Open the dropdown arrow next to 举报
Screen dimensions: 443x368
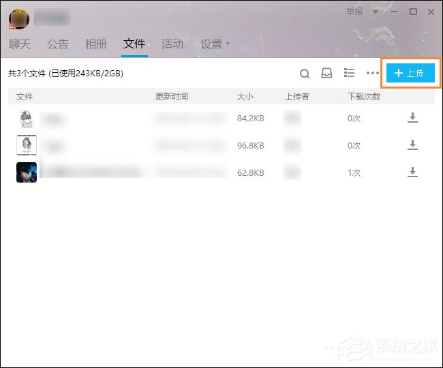pyautogui.click(x=375, y=12)
